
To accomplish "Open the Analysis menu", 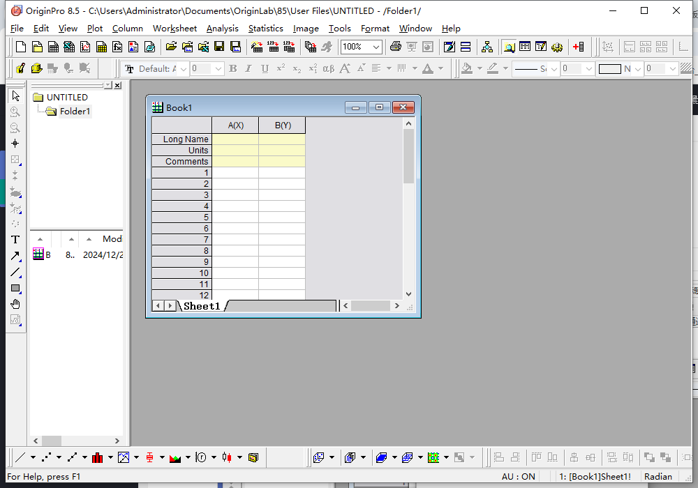I will point(223,29).
